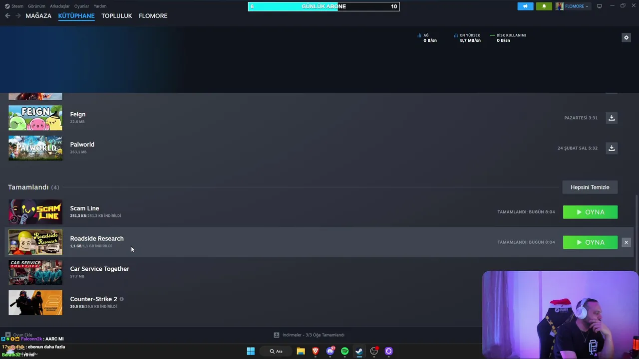Open the purple circle app in taskbar

(x=388, y=351)
